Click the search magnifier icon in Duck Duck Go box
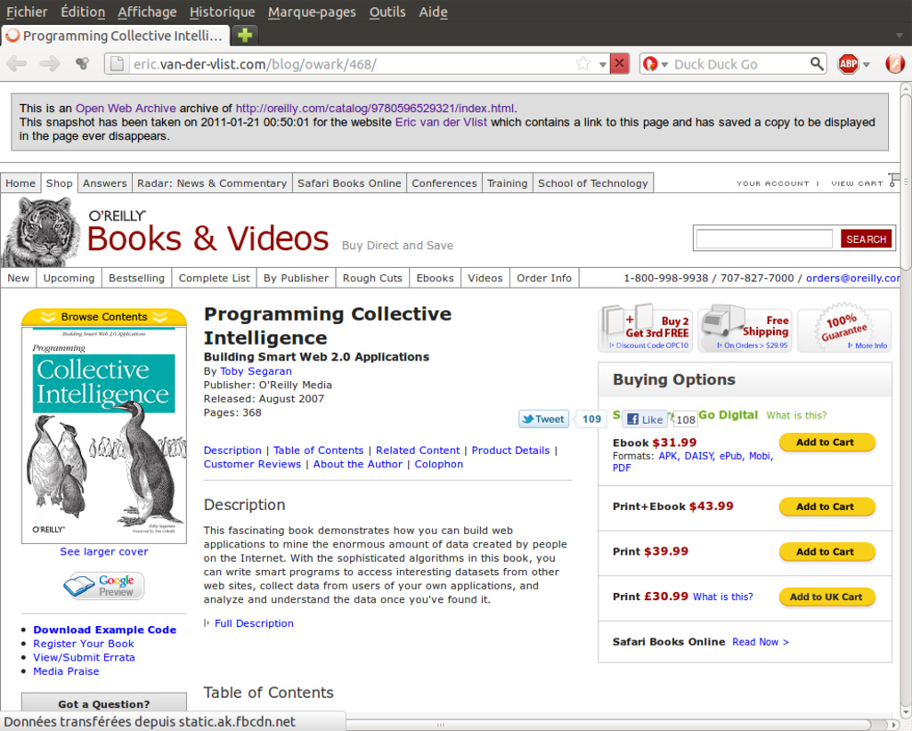This screenshot has width=912, height=731. pos(817,64)
